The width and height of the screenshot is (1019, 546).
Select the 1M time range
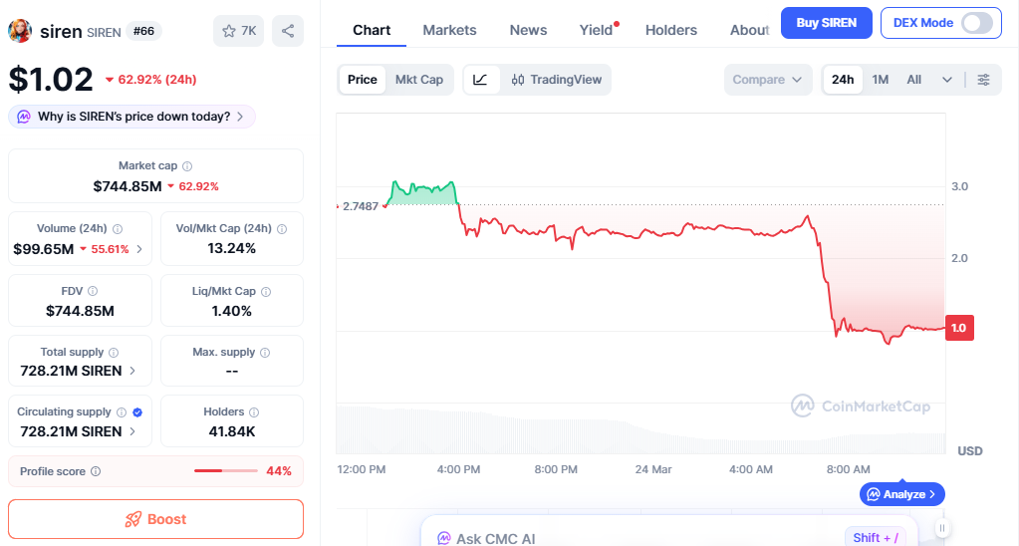(x=881, y=80)
